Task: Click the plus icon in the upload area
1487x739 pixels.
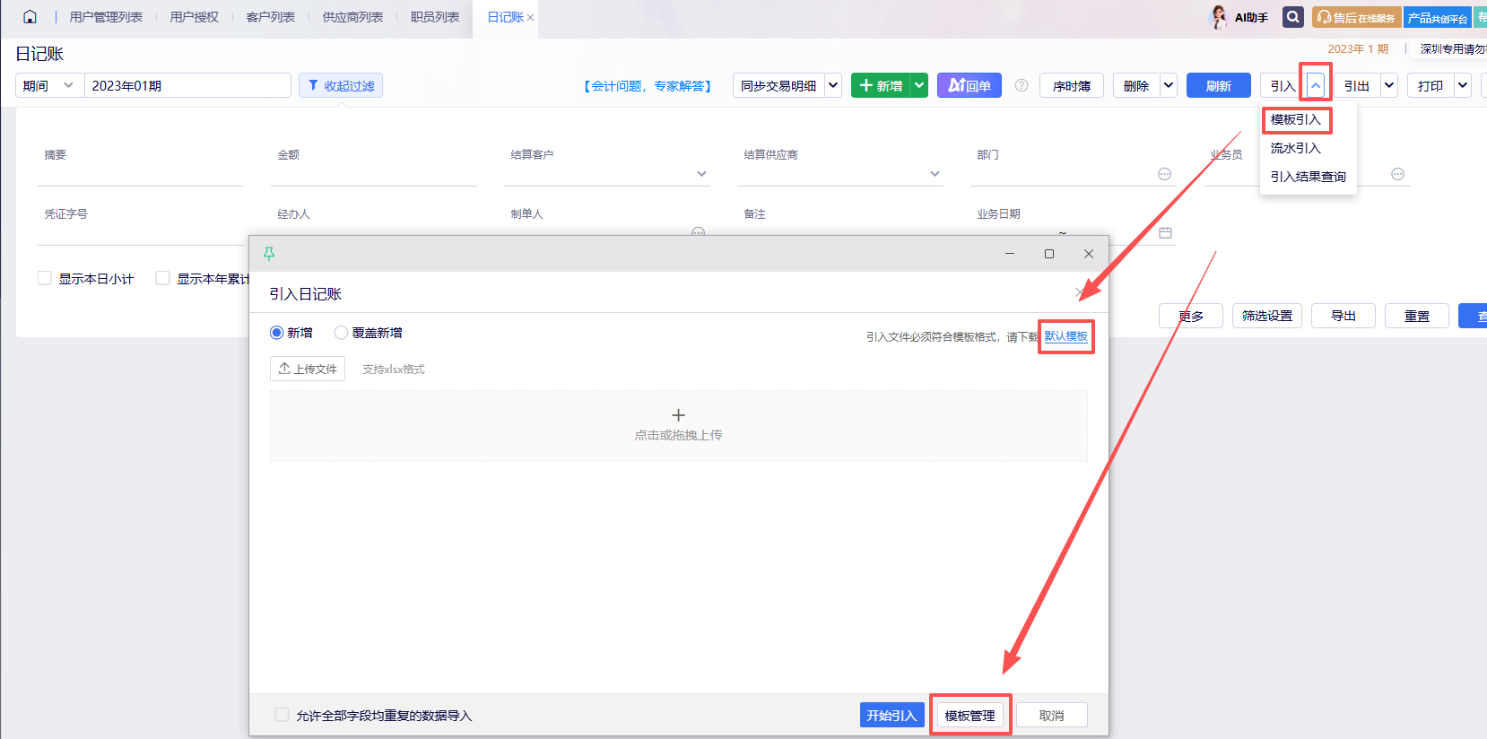Action: pos(678,415)
